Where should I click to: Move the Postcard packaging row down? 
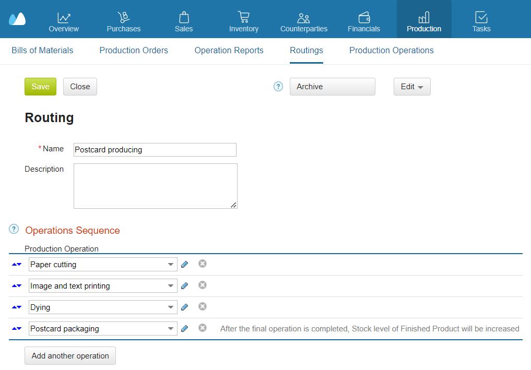pyautogui.click(x=19, y=328)
